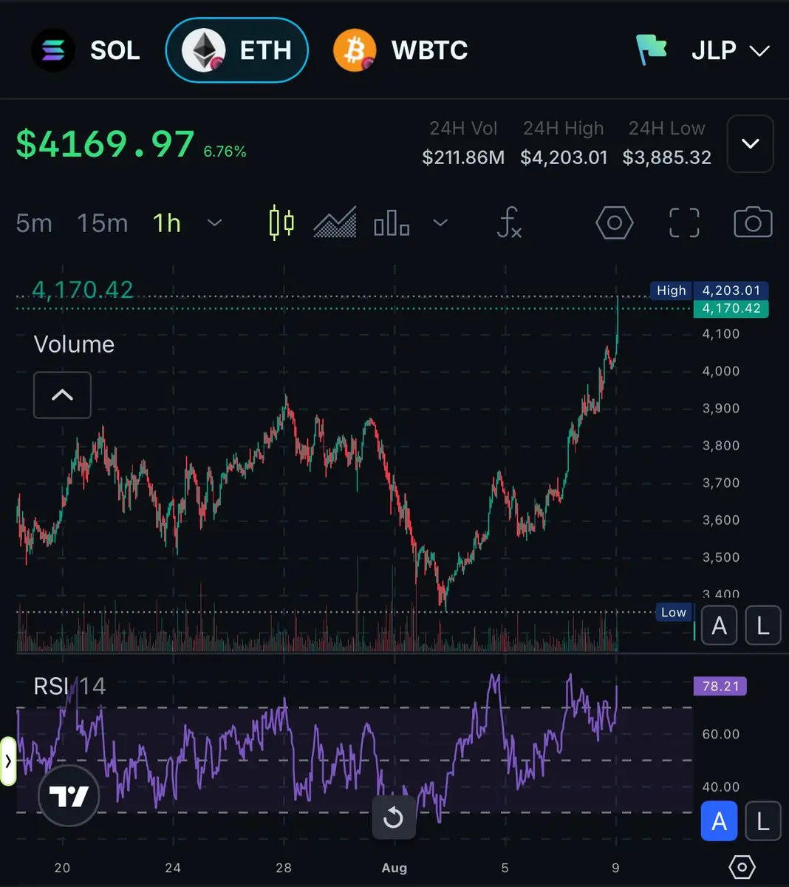Toggle log scale L on price chart
Image resolution: width=789 pixels, height=887 pixels.
coord(763,626)
